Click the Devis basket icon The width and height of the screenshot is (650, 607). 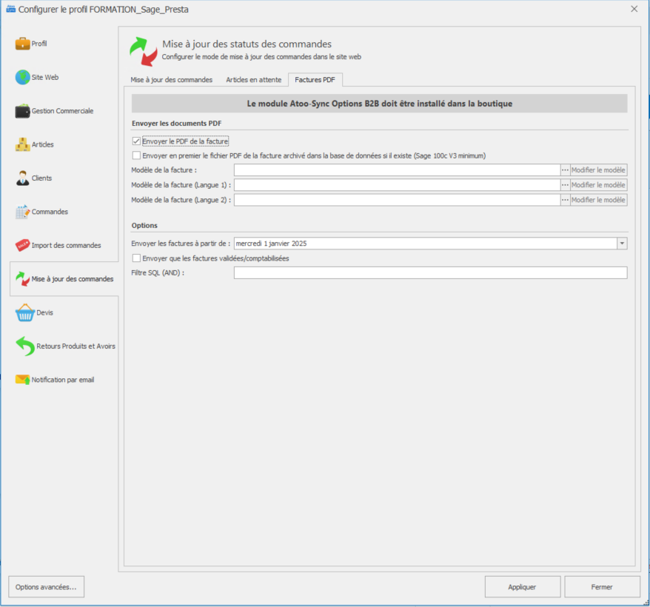(x=24, y=312)
